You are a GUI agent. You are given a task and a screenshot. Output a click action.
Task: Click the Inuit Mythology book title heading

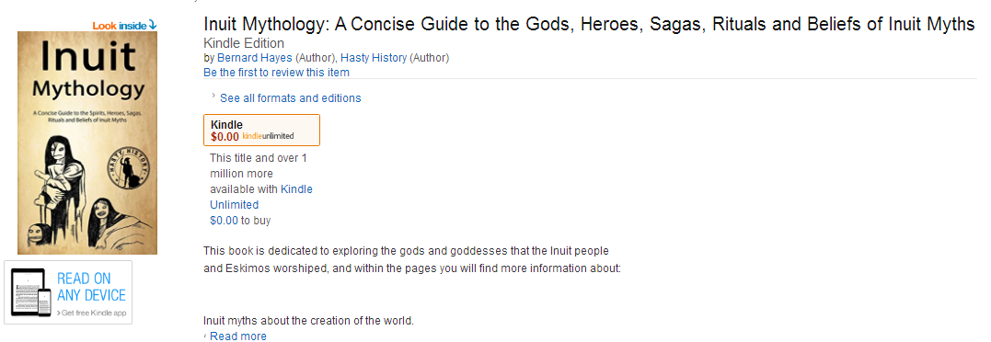pyautogui.click(x=589, y=24)
